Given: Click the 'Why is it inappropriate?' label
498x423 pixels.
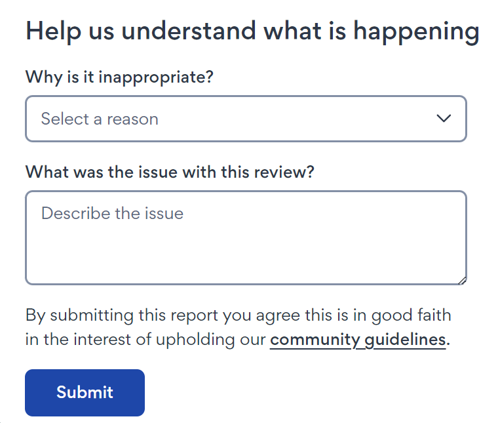Looking at the screenshot, I should click(x=119, y=77).
